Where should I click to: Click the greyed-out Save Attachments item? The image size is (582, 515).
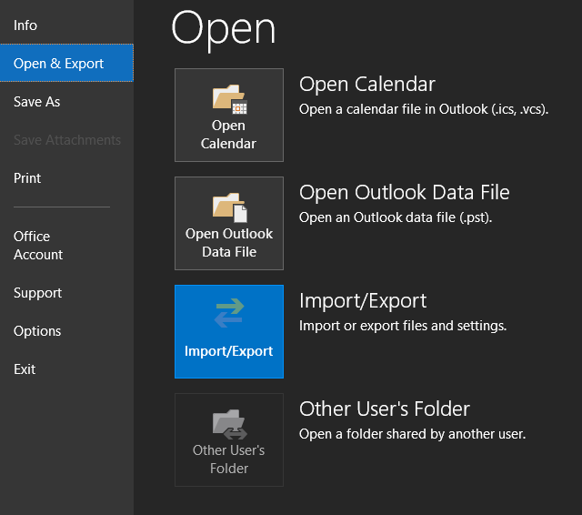(x=67, y=140)
